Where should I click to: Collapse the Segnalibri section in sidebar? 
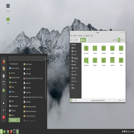[71, 65]
